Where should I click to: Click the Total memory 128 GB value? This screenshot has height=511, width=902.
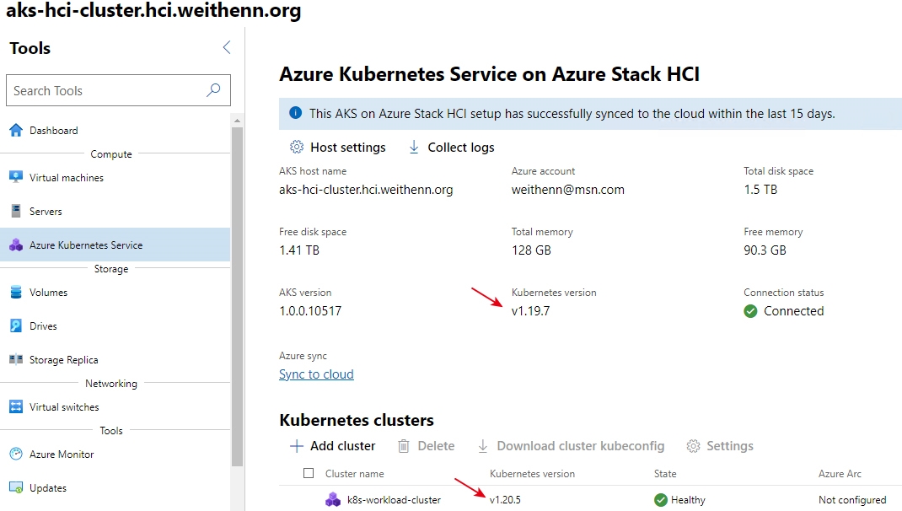pos(531,250)
